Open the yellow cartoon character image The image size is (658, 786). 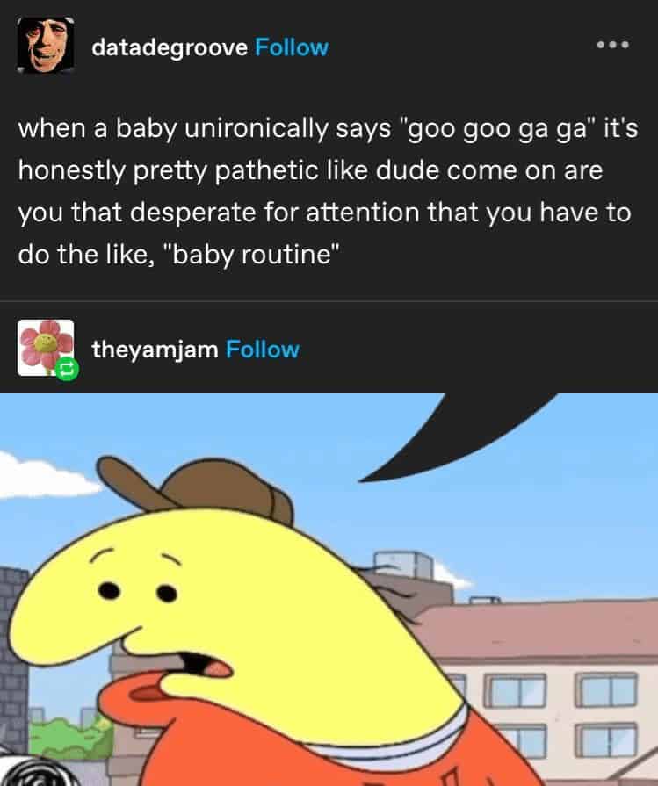point(329,589)
